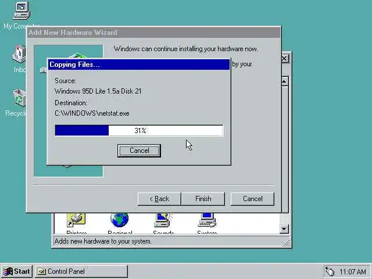Open the Recycle Bin desktop icon
Screen dimensions: 372x279
point(19,98)
